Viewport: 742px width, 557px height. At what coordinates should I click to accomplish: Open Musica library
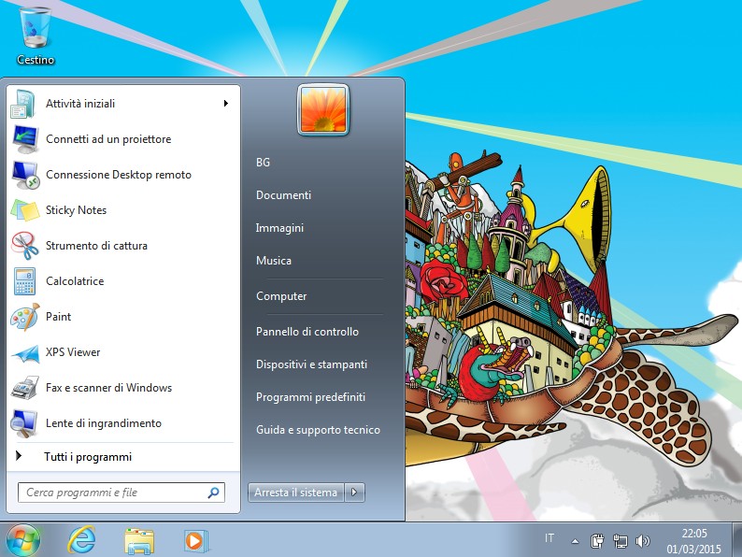(x=274, y=261)
